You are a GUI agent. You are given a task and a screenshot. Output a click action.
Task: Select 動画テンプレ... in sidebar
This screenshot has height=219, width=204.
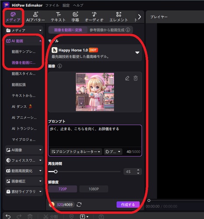pos(24,52)
